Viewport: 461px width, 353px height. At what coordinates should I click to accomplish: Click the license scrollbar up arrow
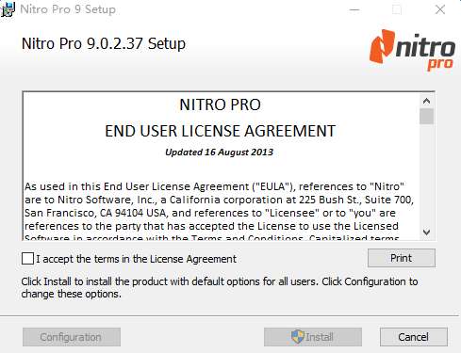coord(426,101)
